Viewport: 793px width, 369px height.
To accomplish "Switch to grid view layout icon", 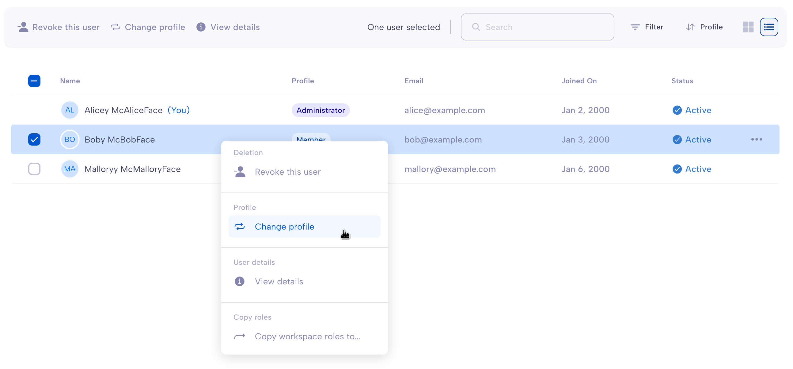I will (748, 27).
